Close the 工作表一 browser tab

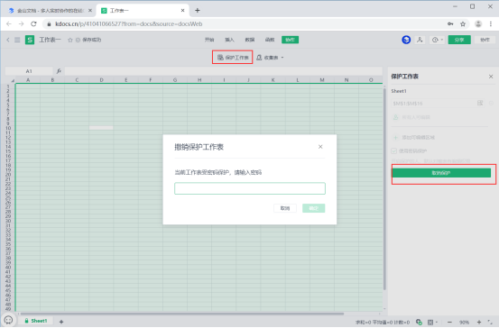(182, 11)
